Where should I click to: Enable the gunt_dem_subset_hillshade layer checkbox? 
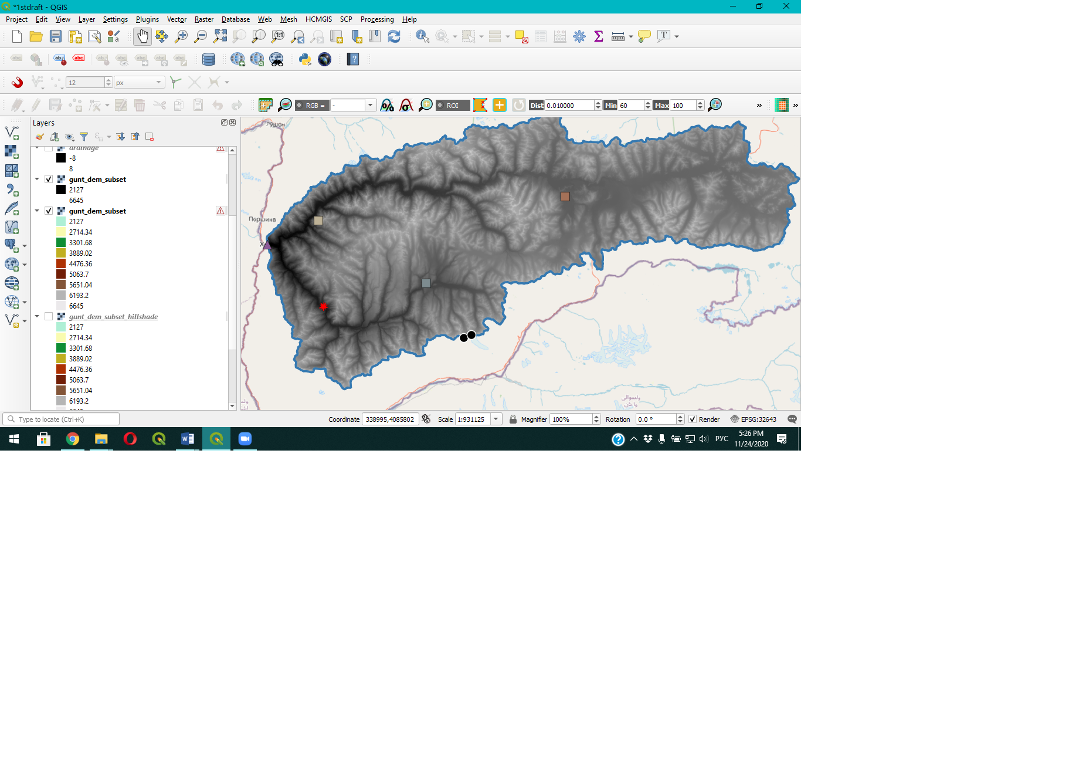tap(49, 317)
